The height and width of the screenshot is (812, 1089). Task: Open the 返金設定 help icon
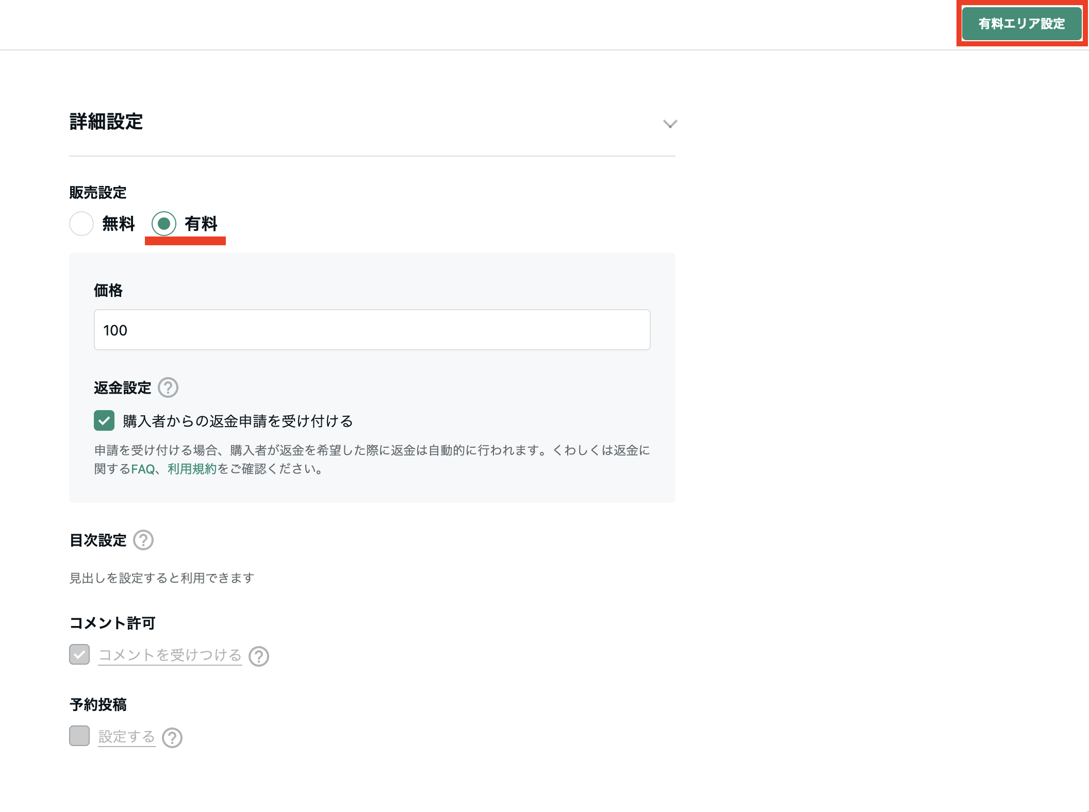168,387
